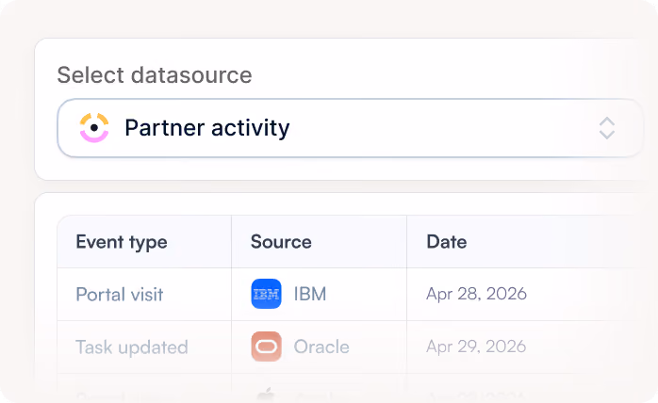This screenshot has height=403, width=658.
Task: Open the Partner activity datasource dropdown
Action: coord(350,128)
